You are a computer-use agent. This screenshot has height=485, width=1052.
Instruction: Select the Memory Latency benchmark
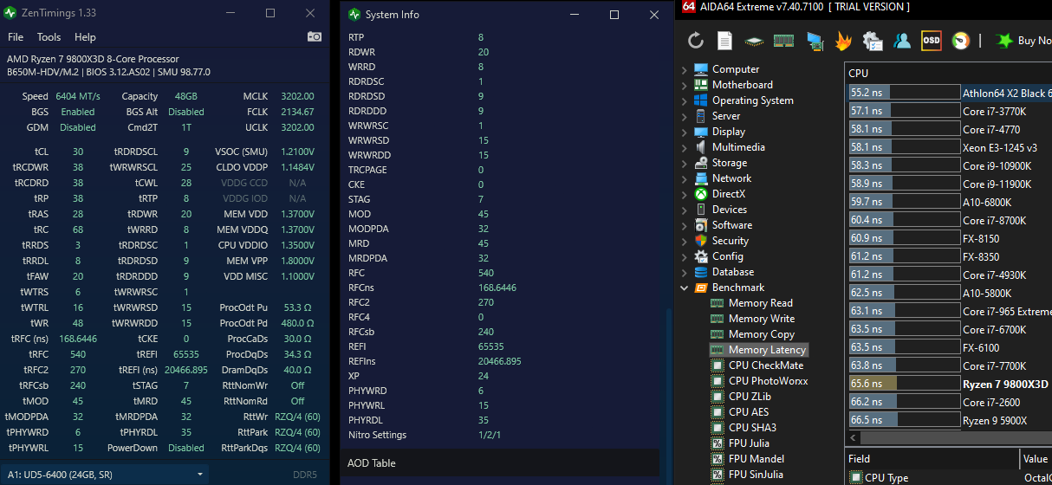point(767,350)
